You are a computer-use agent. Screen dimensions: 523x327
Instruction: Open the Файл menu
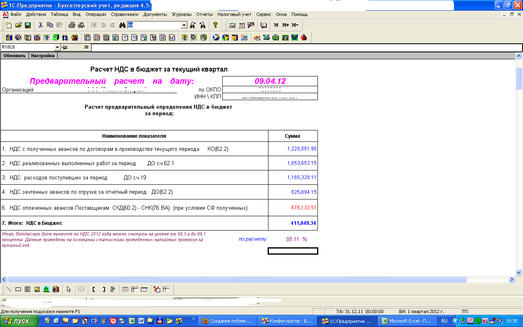[16, 14]
